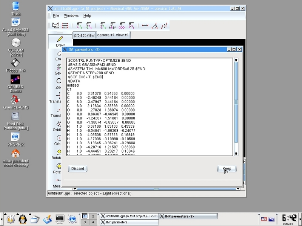Click the first toolbar icon below File
This screenshot has height=226, width=302.
55,26
